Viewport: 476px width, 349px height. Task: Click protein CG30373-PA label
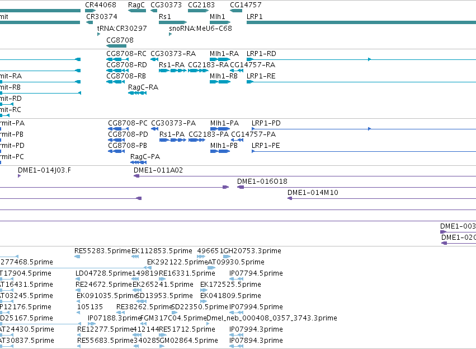[173, 123]
